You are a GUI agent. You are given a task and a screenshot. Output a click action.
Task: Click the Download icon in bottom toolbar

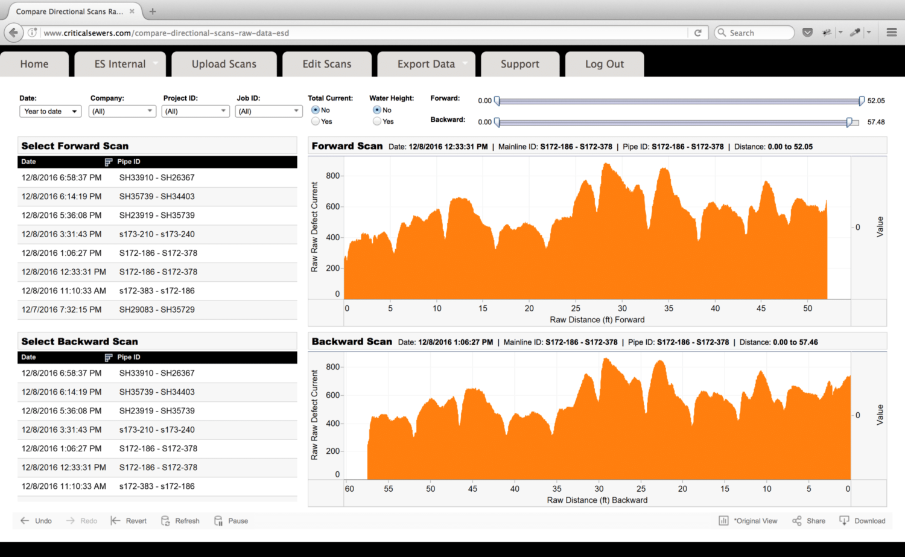click(x=844, y=521)
